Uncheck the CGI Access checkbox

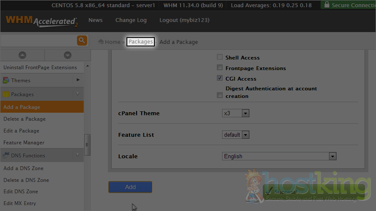[220, 78]
